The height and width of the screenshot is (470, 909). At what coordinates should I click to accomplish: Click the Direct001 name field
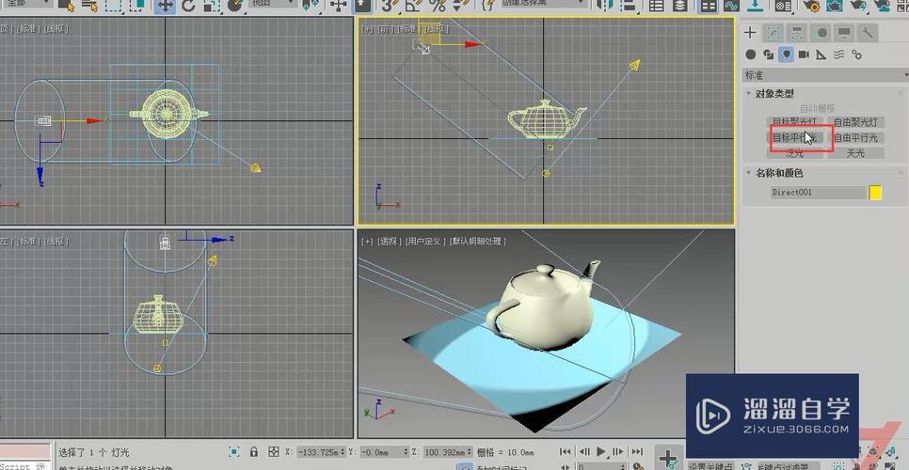pyautogui.click(x=815, y=193)
